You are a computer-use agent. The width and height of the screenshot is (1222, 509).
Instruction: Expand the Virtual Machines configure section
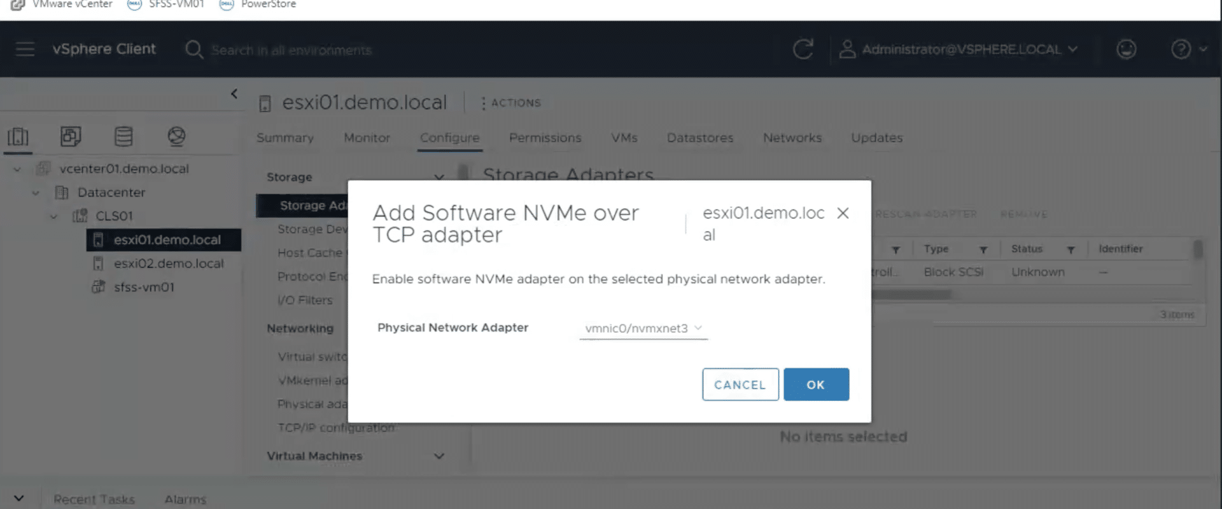pos(439,456)
